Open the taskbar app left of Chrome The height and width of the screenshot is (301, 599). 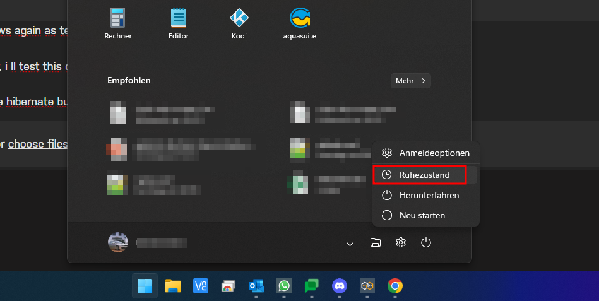click(x=367, y=286)
